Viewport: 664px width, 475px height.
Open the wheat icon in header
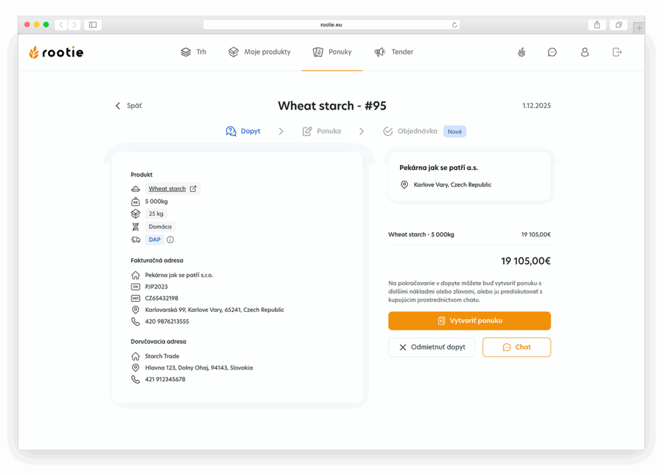tap(521, 52)
